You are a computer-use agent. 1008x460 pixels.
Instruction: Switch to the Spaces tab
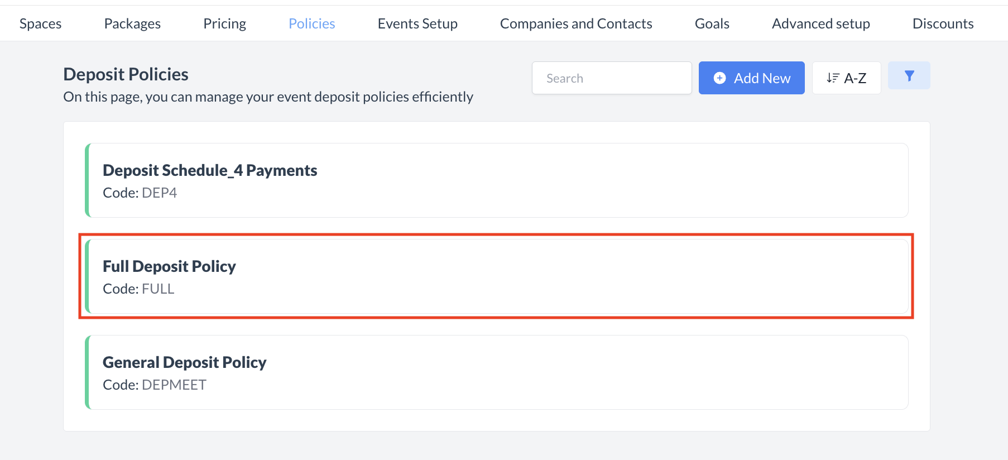tap(40, 23)
